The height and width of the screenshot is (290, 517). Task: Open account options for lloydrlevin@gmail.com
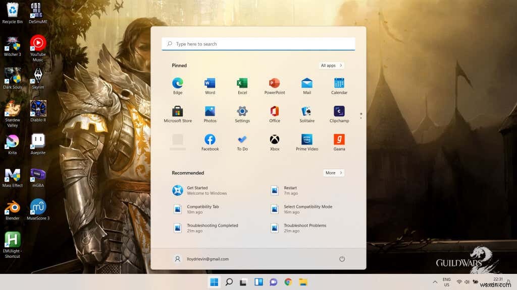(202, 259)
